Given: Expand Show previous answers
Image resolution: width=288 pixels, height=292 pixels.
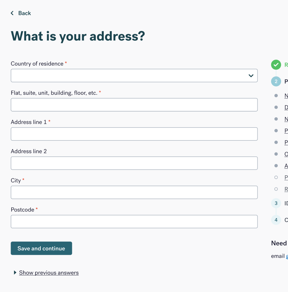Looking at the screenshot, I should click(49, 272).
